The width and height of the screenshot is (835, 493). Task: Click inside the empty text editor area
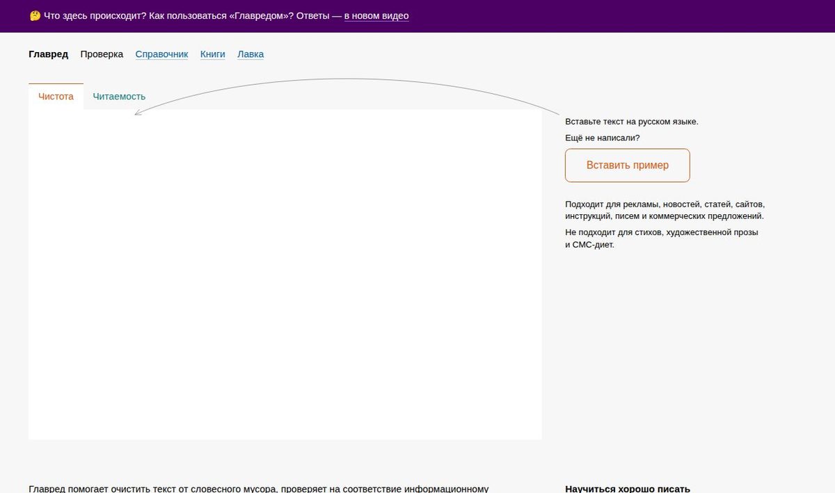tap(285, 275)
